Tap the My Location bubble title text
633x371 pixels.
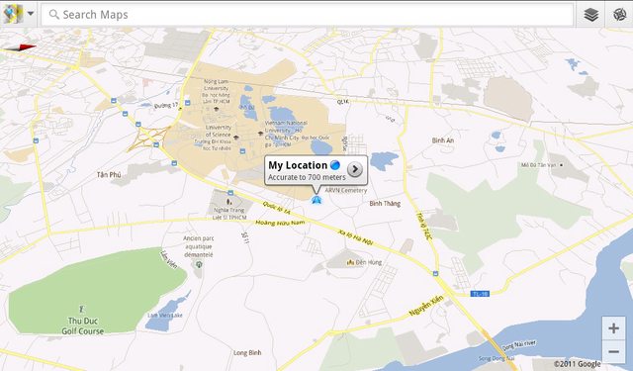click(298, 165)
